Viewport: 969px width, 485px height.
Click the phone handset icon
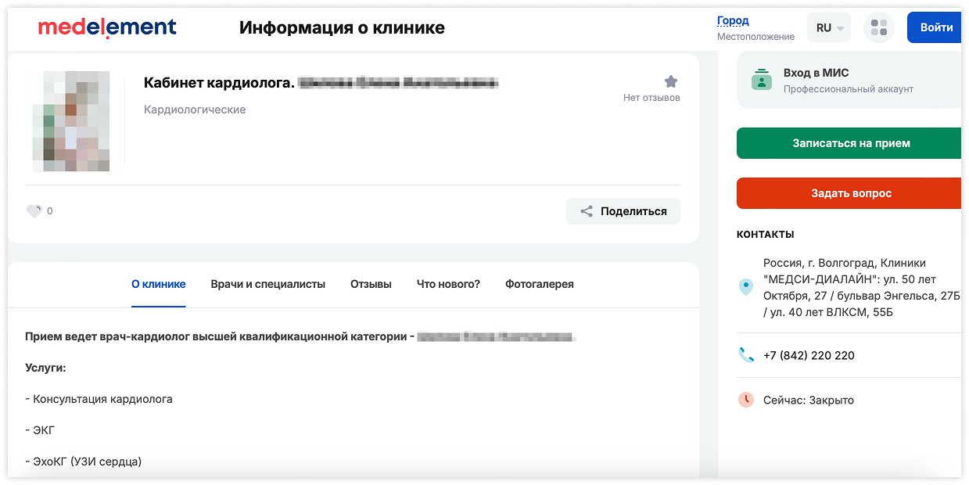pos(745,354)
